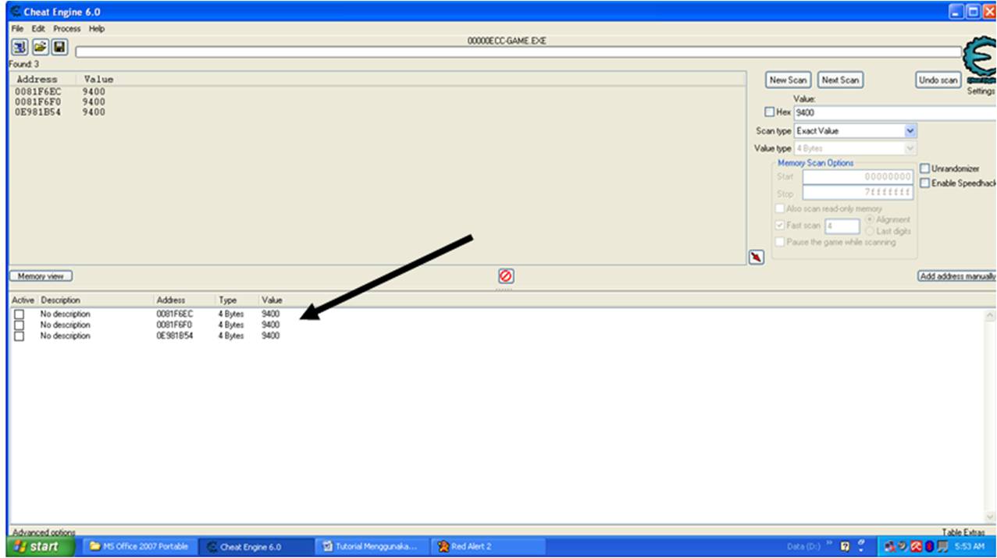
Task: Select found address 0081F6F0 in results
Action: [x=37, y=101]
